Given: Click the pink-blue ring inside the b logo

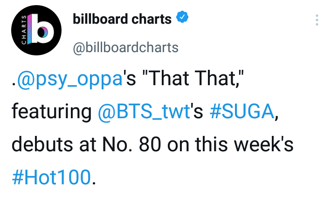Looking at the screenshot, I should tap(44, 32).
